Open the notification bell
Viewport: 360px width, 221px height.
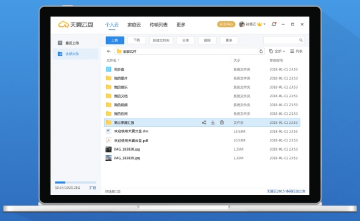(x=274, y=24)
